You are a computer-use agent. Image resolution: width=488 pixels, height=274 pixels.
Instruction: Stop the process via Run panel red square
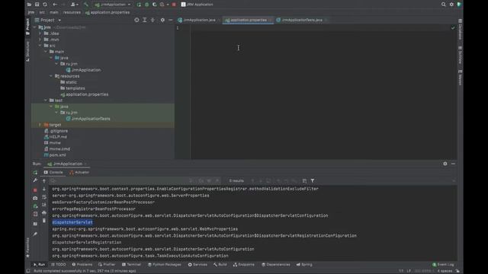(35, 190)
